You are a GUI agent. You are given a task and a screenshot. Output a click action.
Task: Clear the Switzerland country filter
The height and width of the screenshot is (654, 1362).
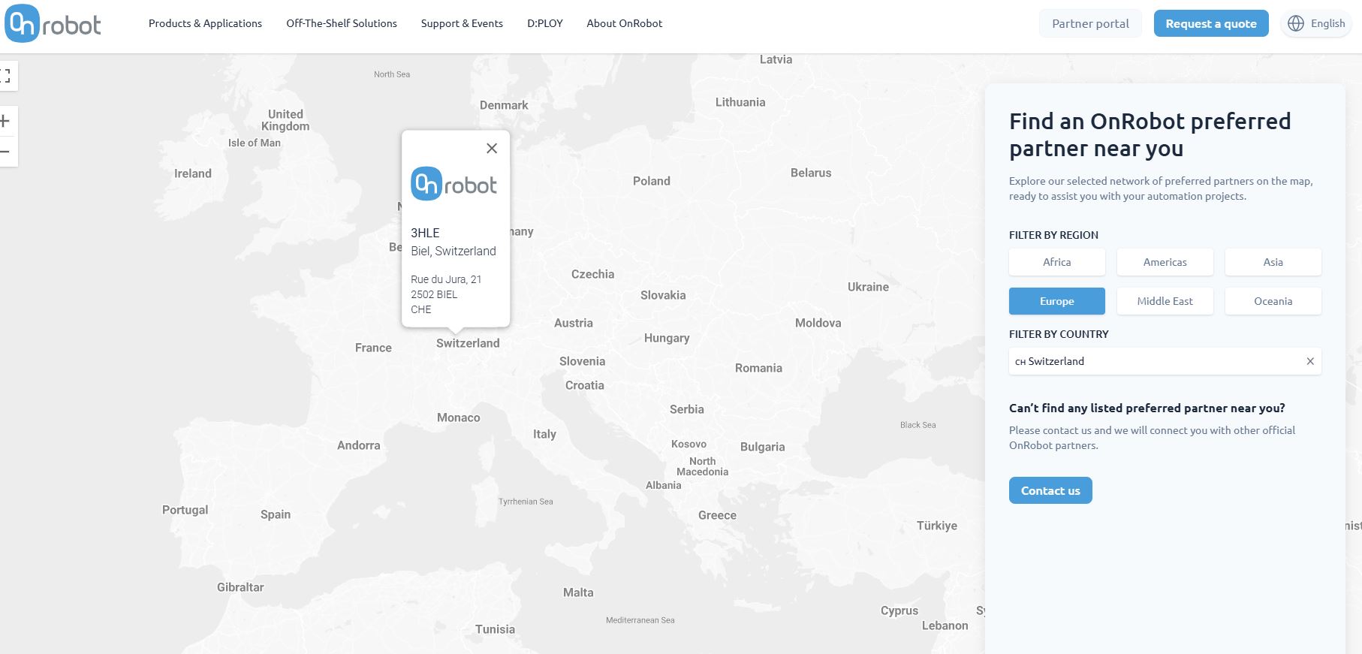(x=1310, y=361)
